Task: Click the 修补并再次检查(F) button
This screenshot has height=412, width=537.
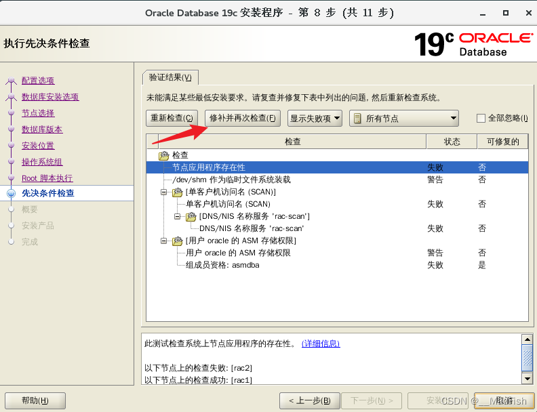Action: tap(243, 119)
